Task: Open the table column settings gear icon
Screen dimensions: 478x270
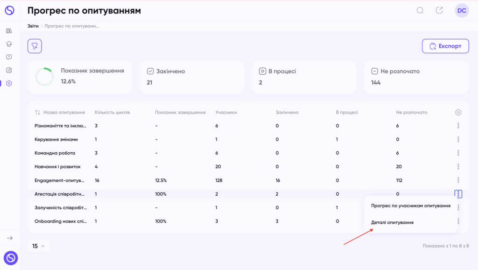Action: pos(458,112)
